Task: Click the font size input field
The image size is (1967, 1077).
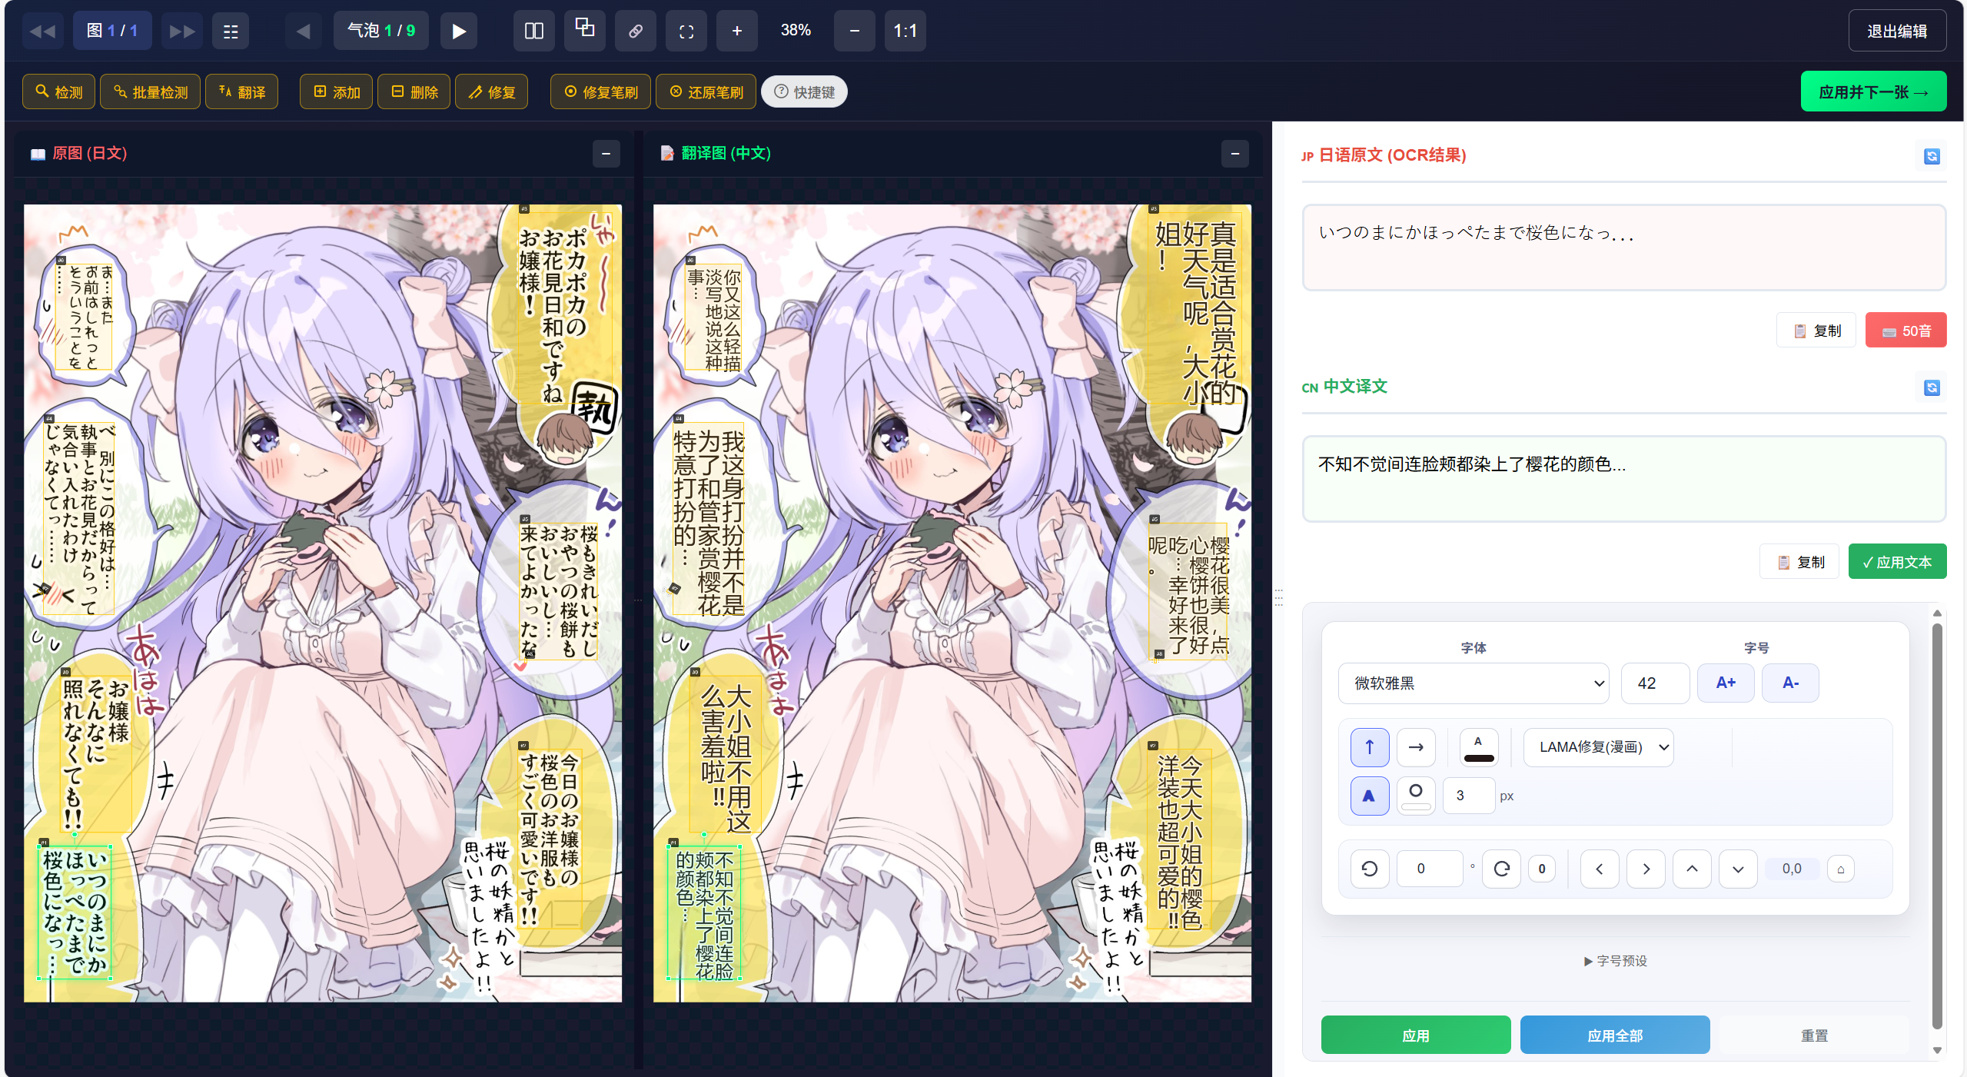Action: 1654,683
